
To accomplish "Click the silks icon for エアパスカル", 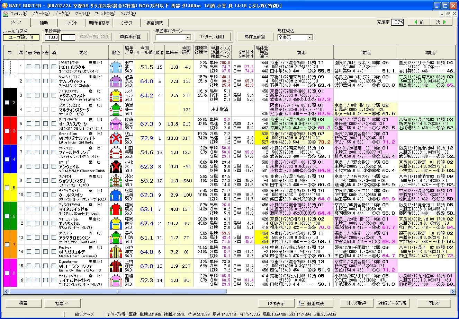I will (x=116, y=223).
